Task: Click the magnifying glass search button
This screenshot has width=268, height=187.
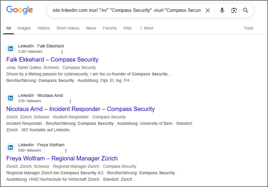Action: coord(245,10)
